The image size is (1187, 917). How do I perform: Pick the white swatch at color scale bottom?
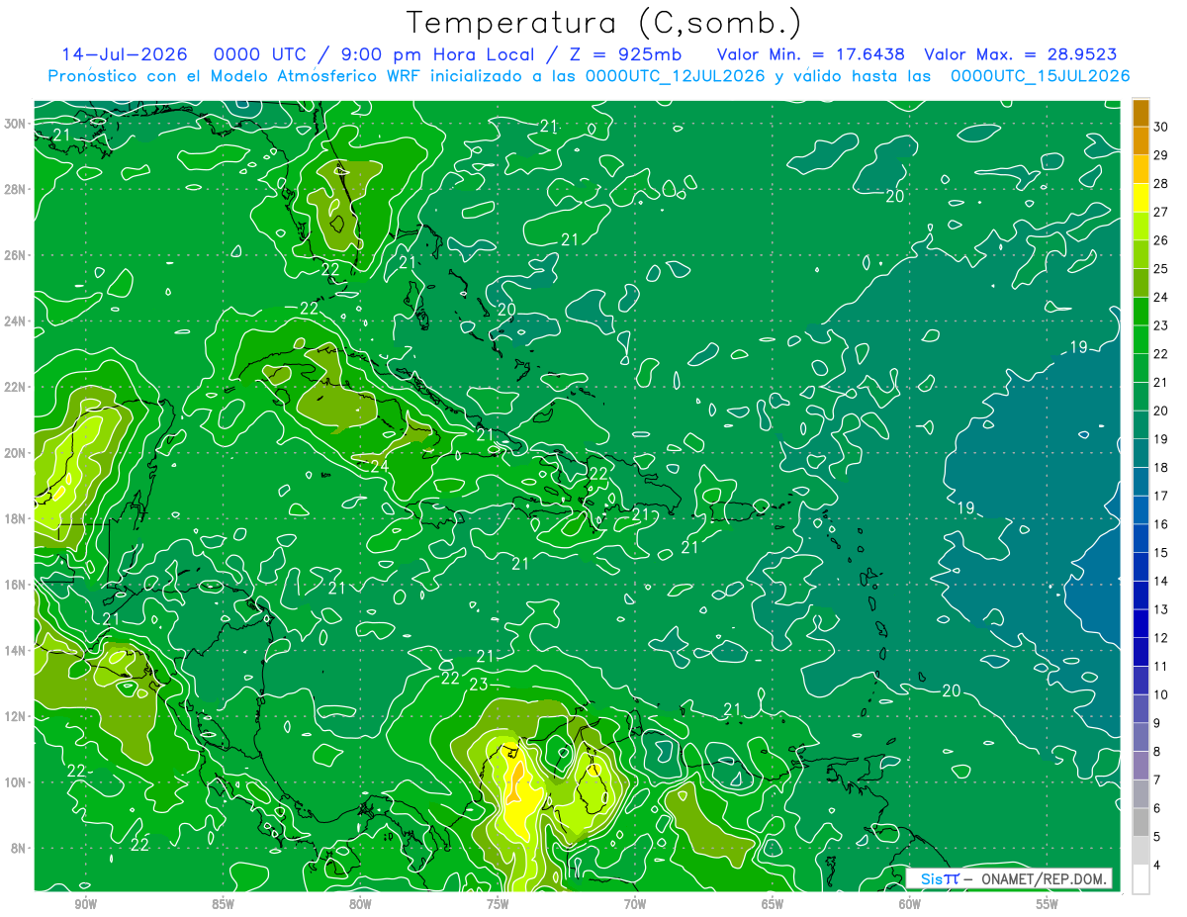[x=1141, y=879]
